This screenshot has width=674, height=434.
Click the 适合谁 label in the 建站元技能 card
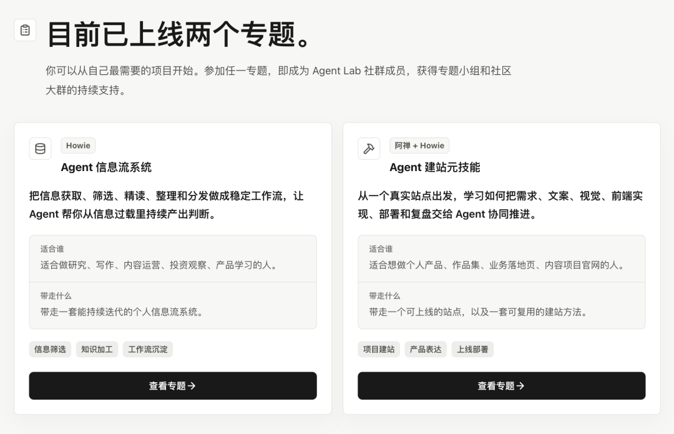[x=381, y=249]
